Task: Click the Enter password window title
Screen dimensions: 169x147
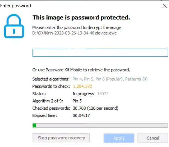Action: click(15, 6)
